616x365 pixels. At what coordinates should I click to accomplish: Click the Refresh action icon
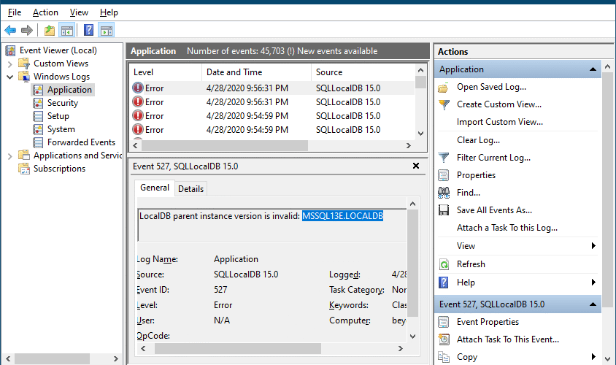click(x=444, y=264)
